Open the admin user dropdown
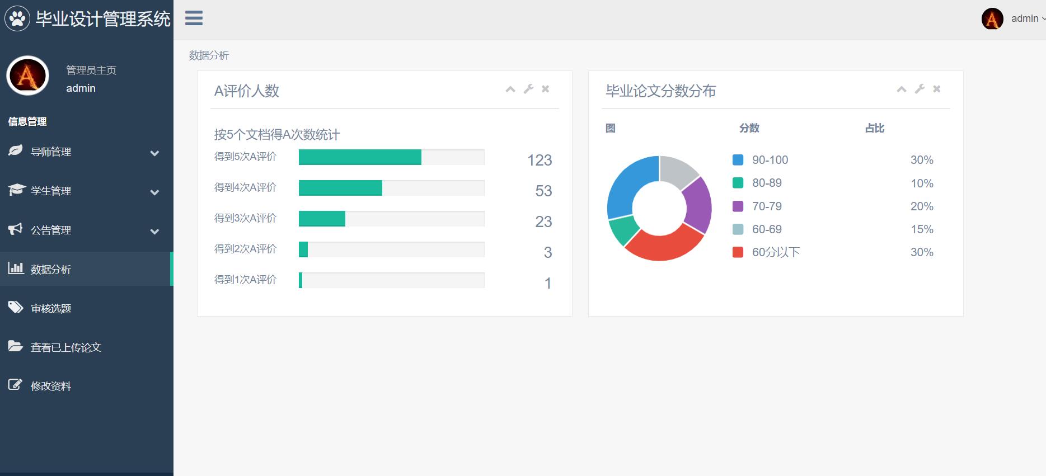Image resolution: width=1046 pixels, height=476 pixels. click(1028, 18)
